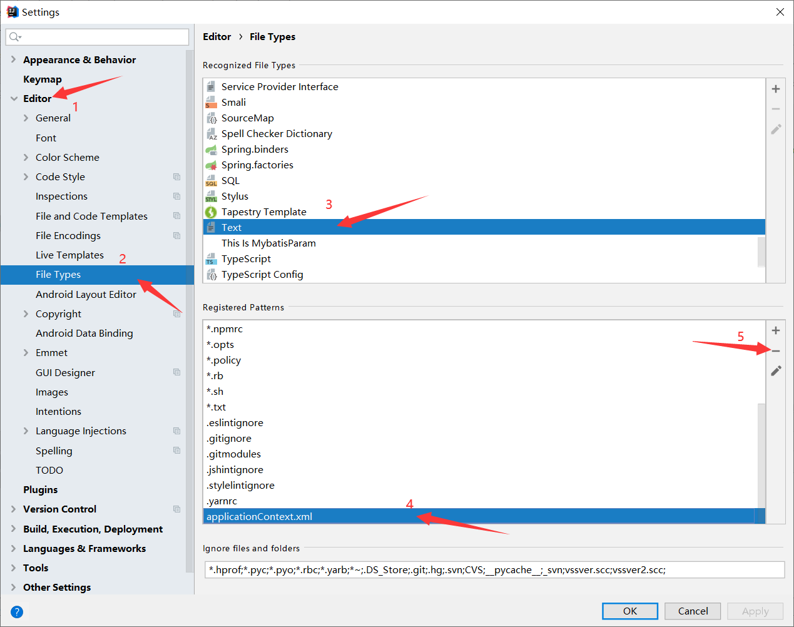794x627 pixels.
Task: Click the project-level icon beside GUI Designer
Action: [176, 372]
